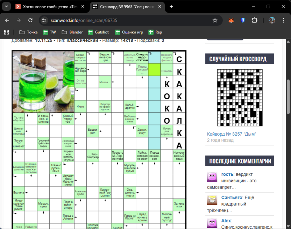291x229 pixels.
Task: Select the Залежь угля clue cell
Action: coord(179,205)
